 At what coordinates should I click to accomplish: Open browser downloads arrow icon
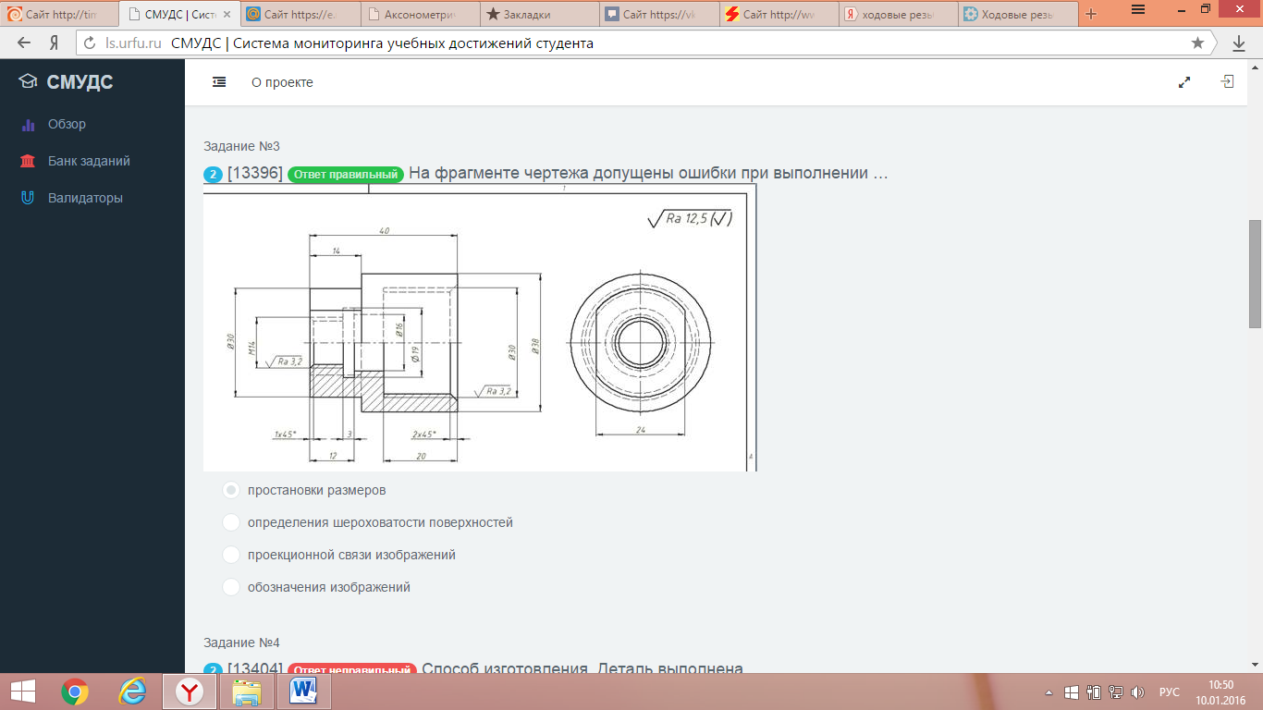(x=1239, y=43)
